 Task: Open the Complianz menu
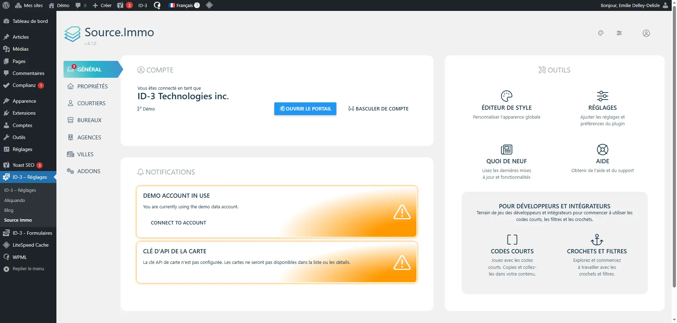coord(28,85)
